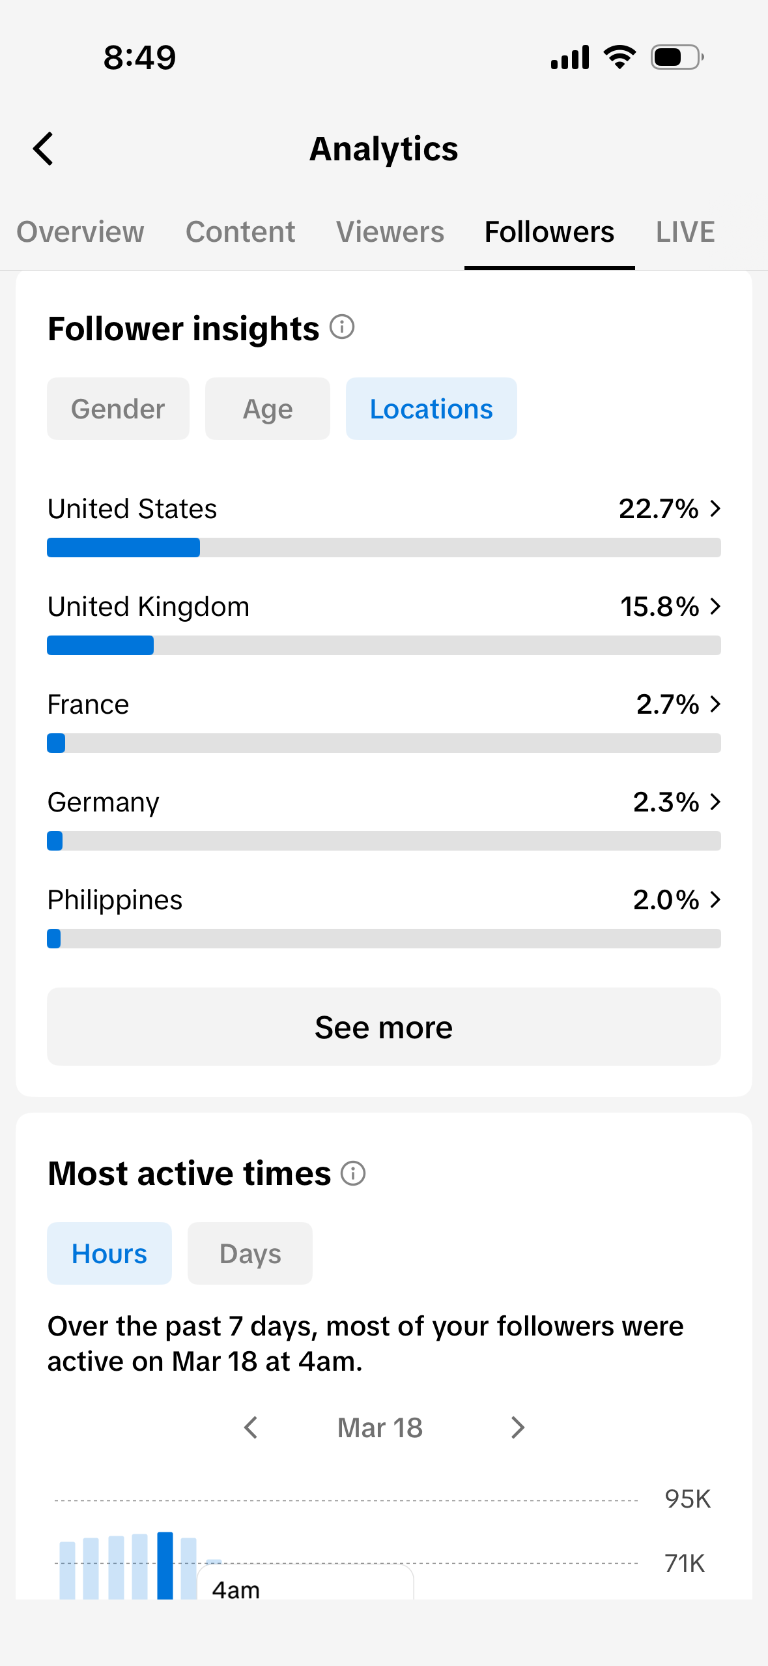
Task: Open Follower insights info icon
Action: (x=342, y=327)
